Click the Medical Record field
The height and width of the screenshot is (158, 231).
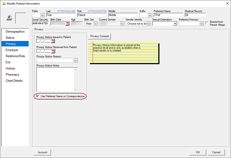click(x=195, y=15)
